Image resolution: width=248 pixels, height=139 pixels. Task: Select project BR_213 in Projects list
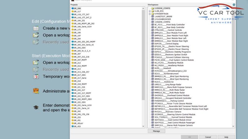[77, 69]
